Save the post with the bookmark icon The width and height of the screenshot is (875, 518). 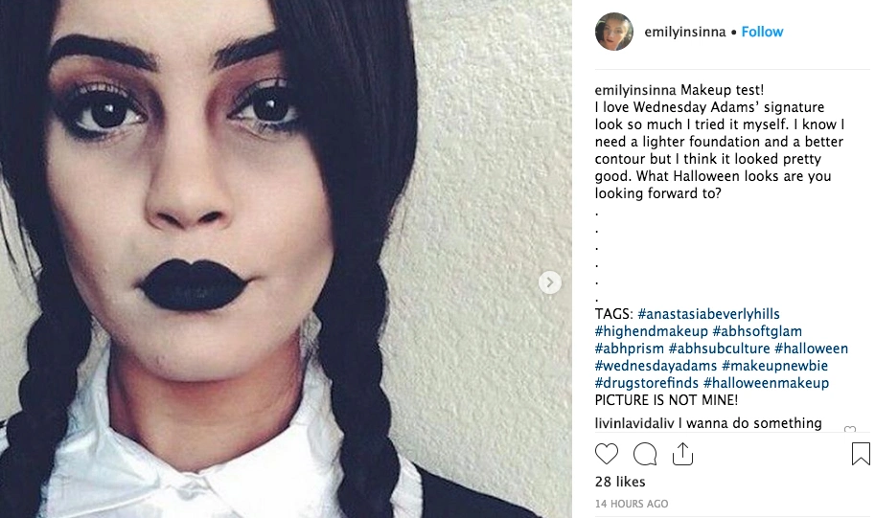pyautogui.click(x=861, y=453)
